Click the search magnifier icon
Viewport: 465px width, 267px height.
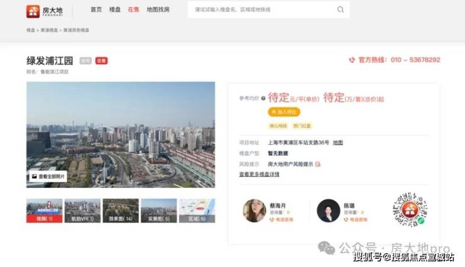(340, 10)
